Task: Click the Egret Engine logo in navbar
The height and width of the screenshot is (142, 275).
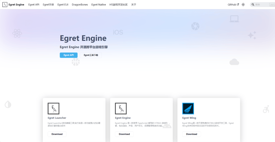Action: pyautogui.click(x=5, y=5)
